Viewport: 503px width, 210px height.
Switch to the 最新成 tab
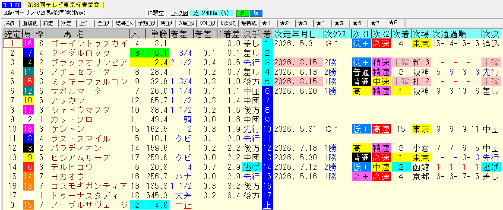(x=249, y=23)
